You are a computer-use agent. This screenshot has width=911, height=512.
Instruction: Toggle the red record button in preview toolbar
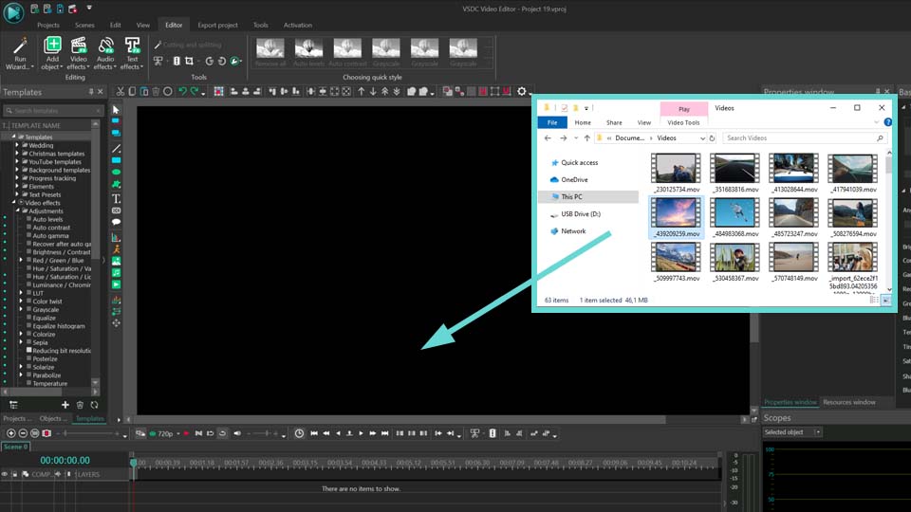186,433
